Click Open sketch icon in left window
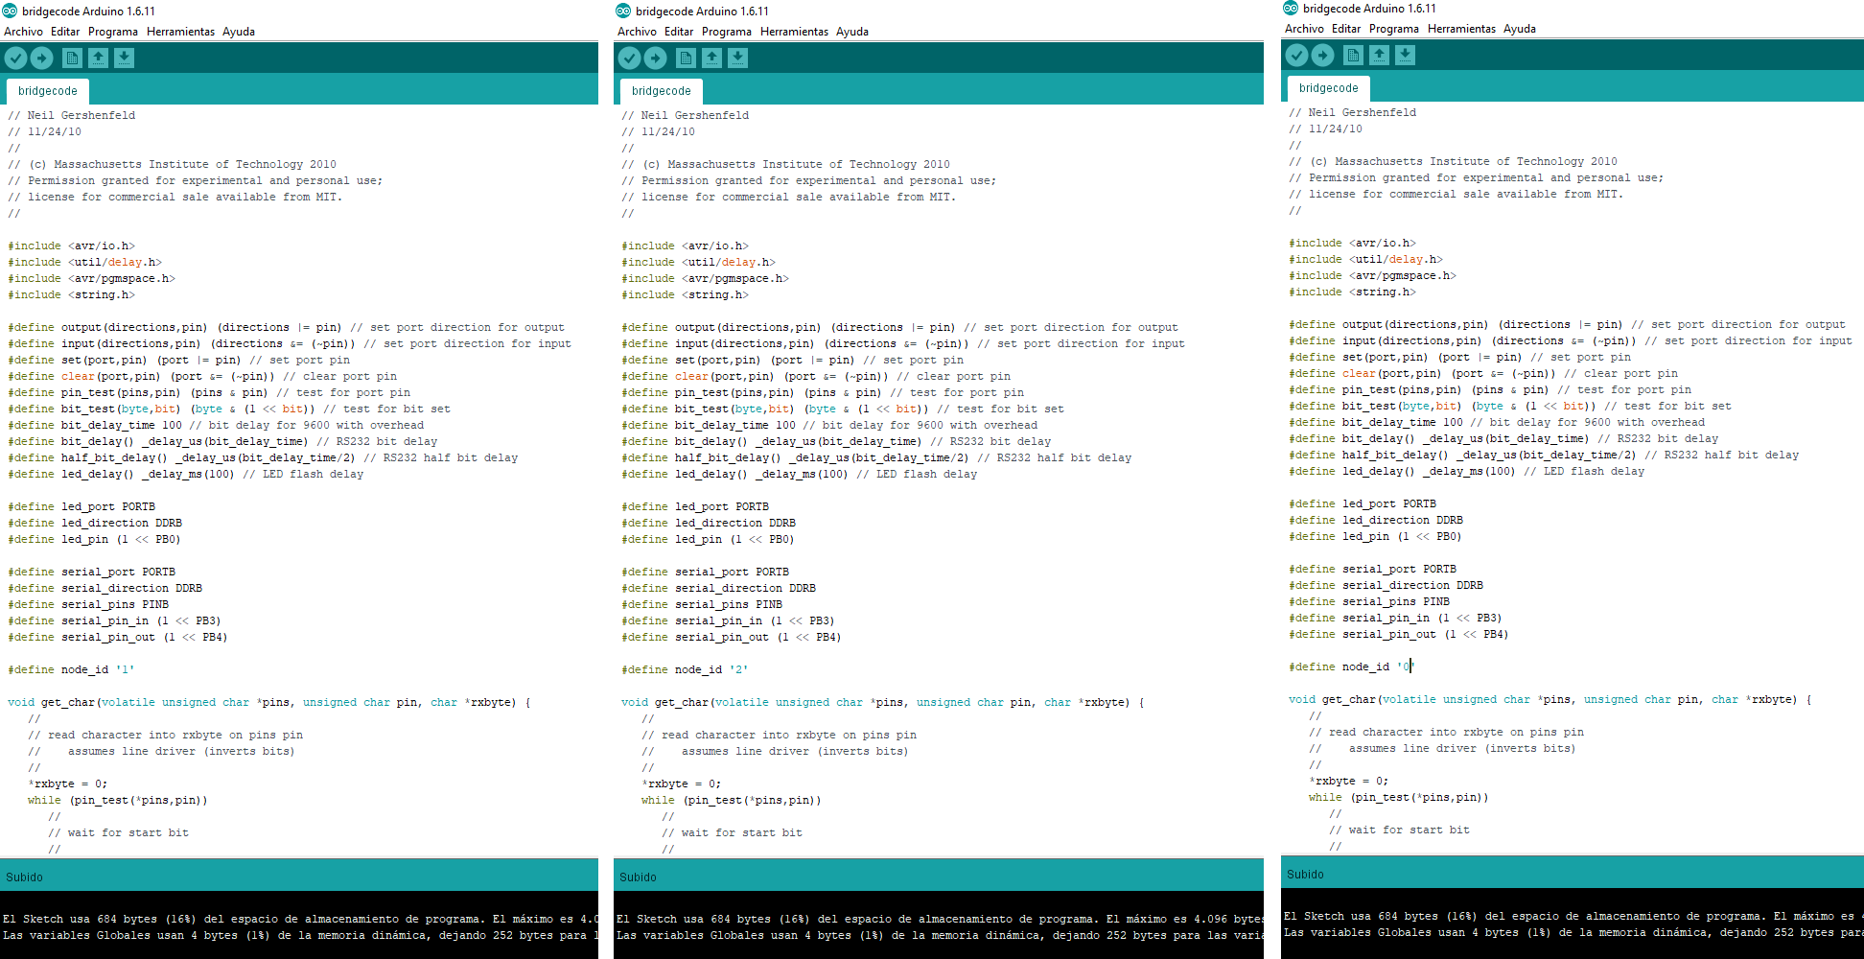1864x959 pixels. (x=98, y=58)
